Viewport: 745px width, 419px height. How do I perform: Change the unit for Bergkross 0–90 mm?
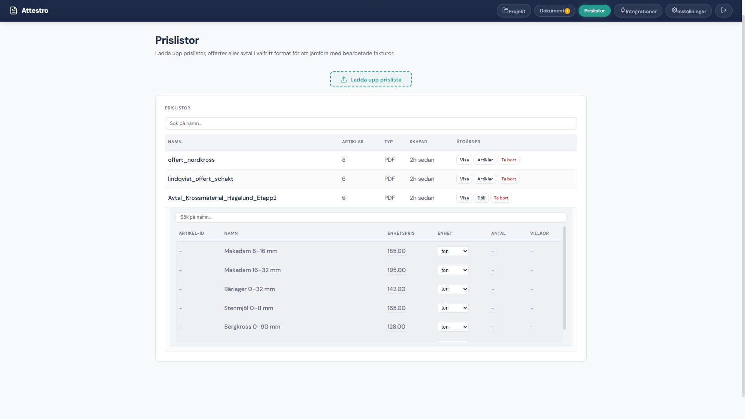tap(453, 327)
